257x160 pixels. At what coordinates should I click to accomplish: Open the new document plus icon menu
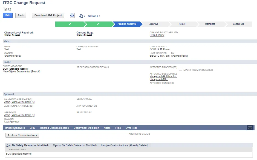click(82, 16)
